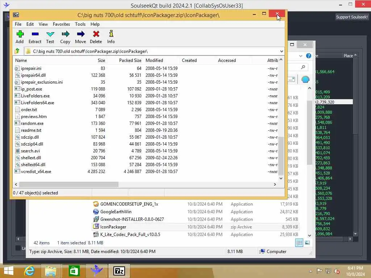Select the previews.htm file icon
The height and width of the screenshot is (278, 371).
17,116
